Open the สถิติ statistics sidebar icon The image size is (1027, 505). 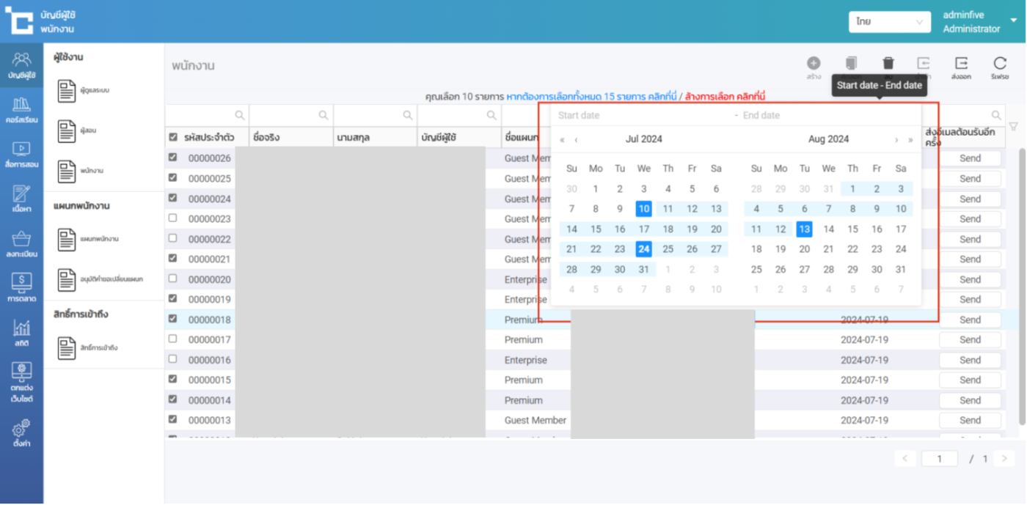[x=21, y=333]
